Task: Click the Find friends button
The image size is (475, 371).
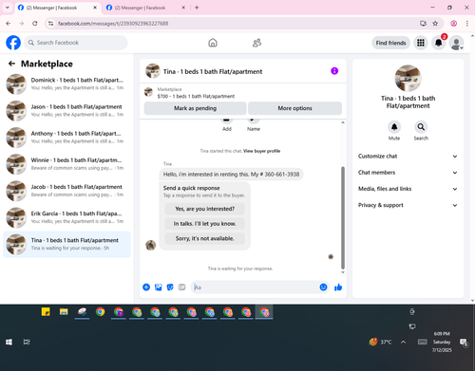Action: coord(390,43)
